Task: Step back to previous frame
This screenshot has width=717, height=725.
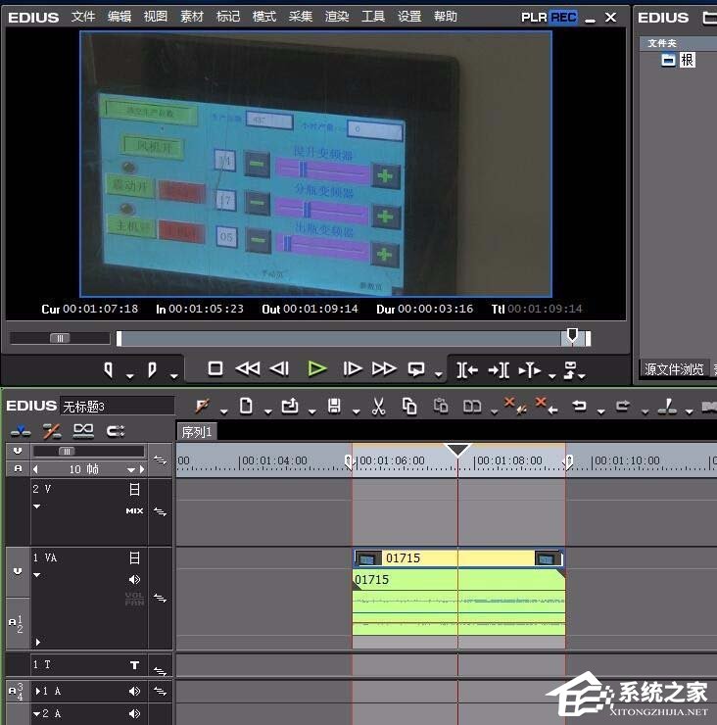Action: click(x=280, y=368)
